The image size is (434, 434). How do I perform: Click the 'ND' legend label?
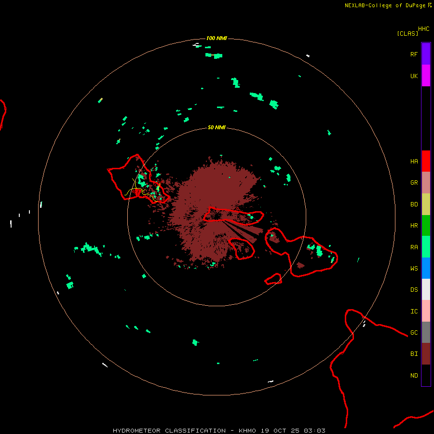click(x=414, y=375)
